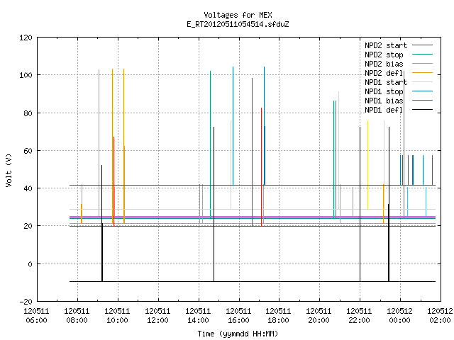Viewport: 454px width, 340px height.
Task: Click the black NPD1 defl legend line
Action: pos(422,110)
